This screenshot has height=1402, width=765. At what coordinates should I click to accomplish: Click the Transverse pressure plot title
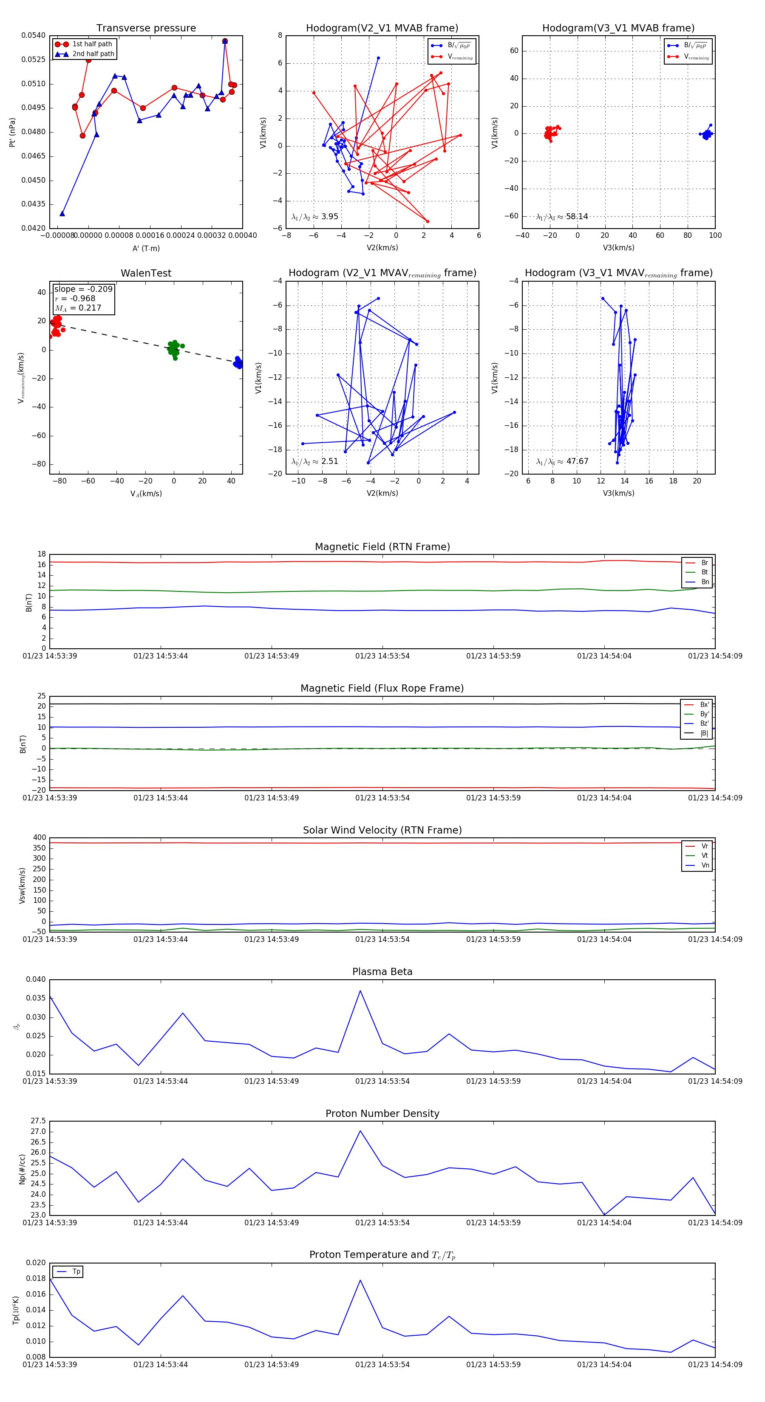146,28
